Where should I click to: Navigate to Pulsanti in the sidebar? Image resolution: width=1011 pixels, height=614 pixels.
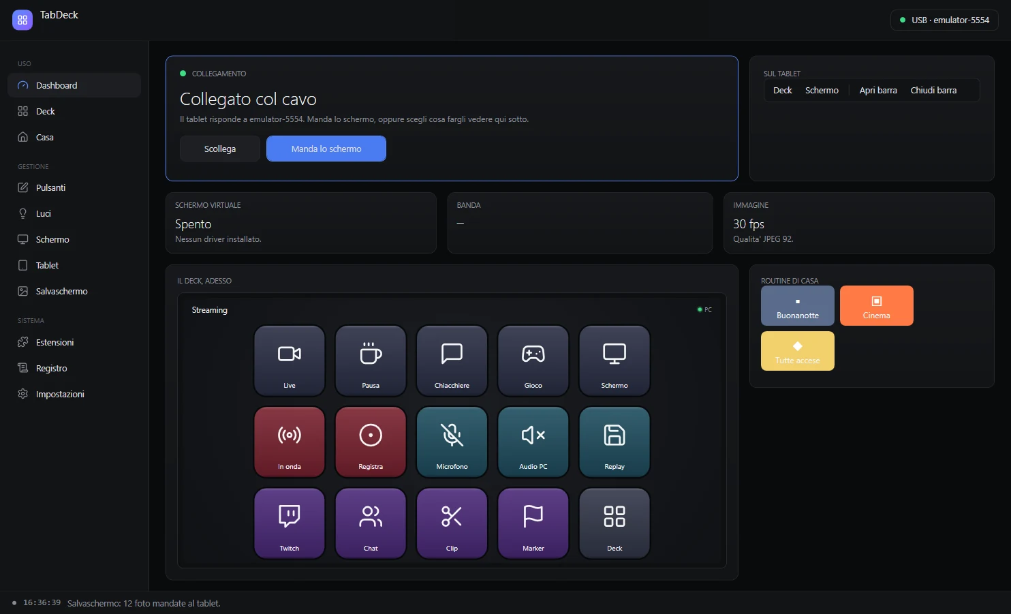point(74,187)
